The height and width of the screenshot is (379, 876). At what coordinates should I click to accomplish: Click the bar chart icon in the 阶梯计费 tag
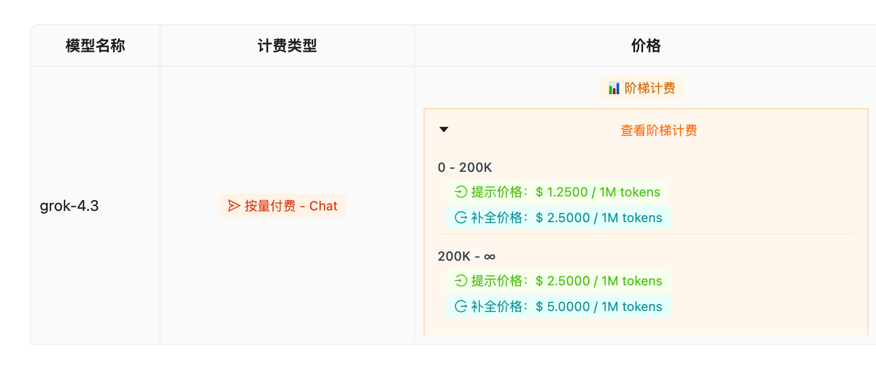click(614, 88)
